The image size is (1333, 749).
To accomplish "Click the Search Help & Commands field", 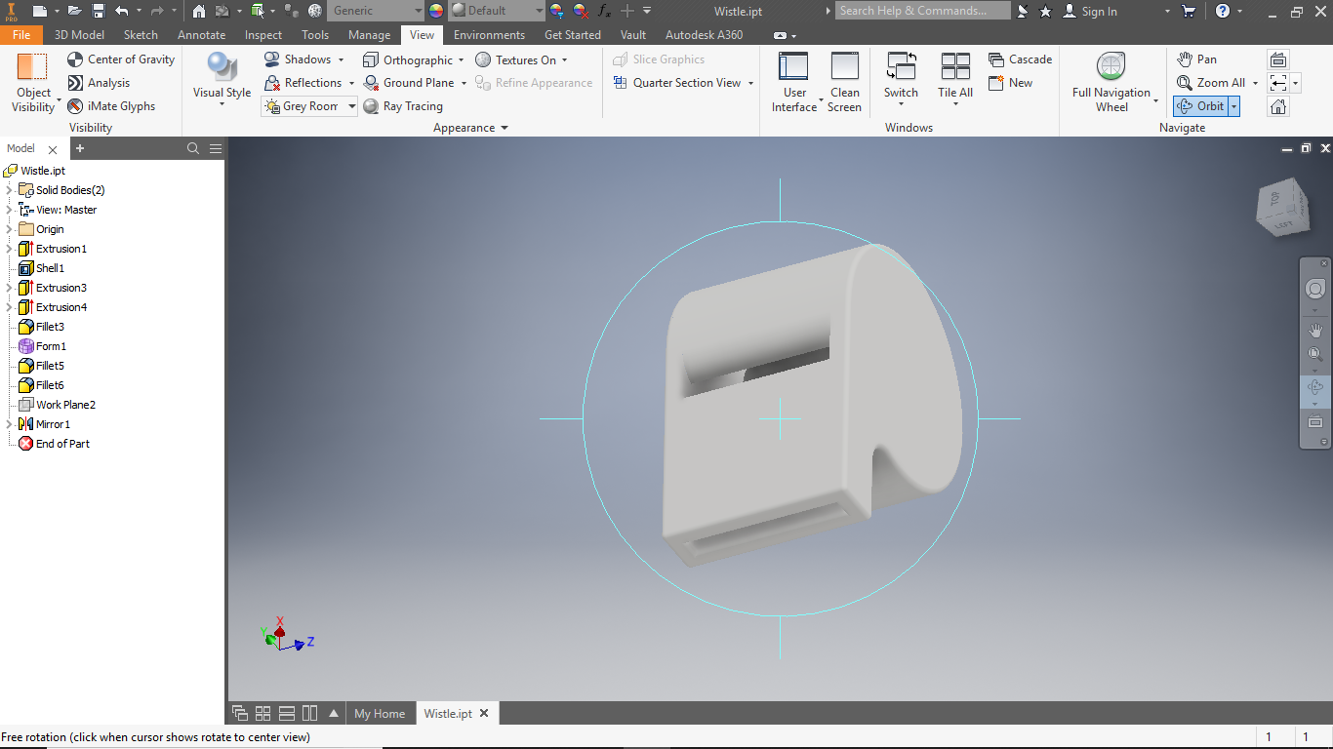I will click(x=923, y=11).
